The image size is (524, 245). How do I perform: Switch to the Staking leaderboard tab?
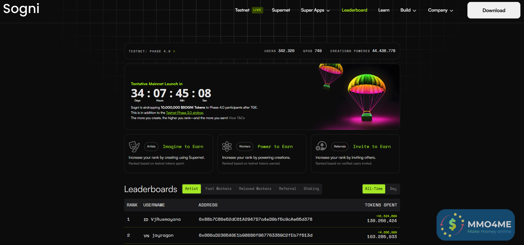[311, 189]
